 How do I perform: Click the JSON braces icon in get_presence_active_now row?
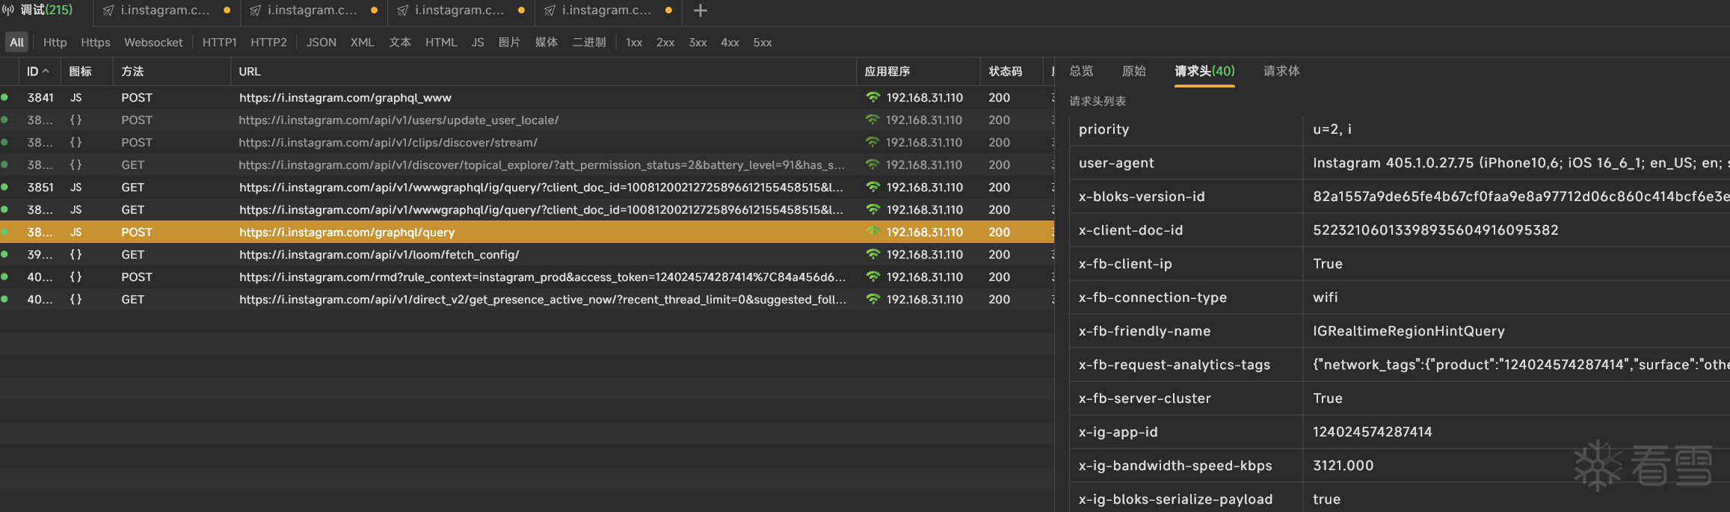76,300
